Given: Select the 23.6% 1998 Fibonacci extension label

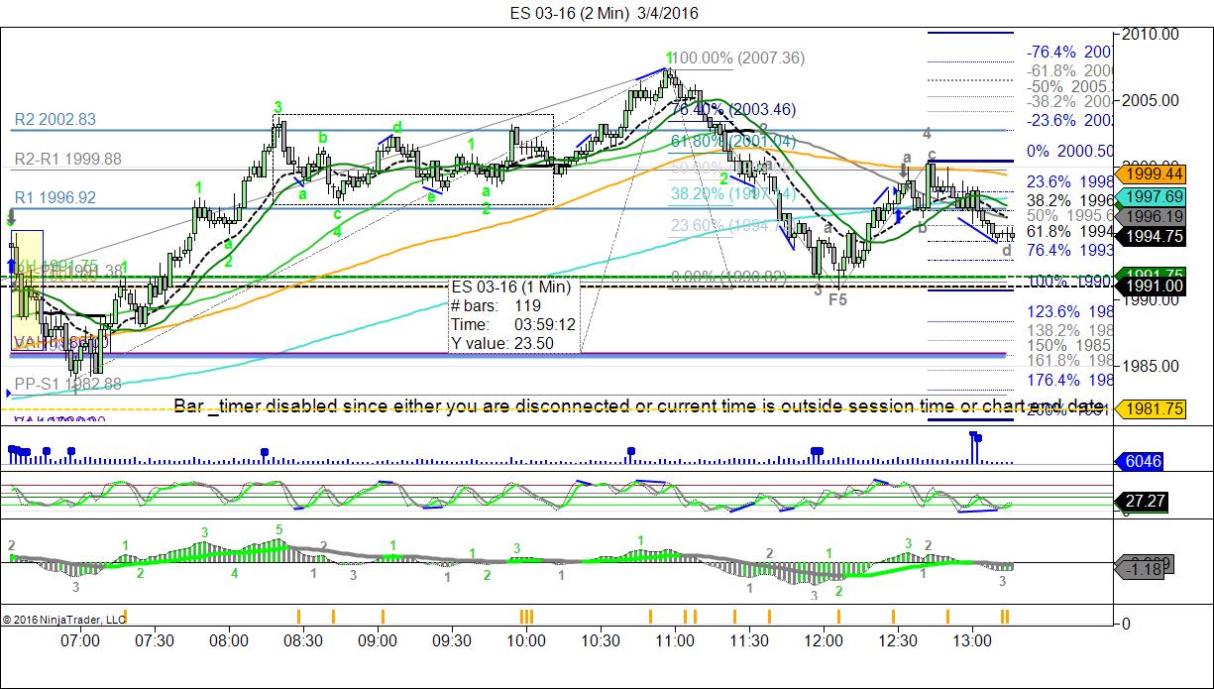Looking at the screenshot, I should [x=1068, y=181].
